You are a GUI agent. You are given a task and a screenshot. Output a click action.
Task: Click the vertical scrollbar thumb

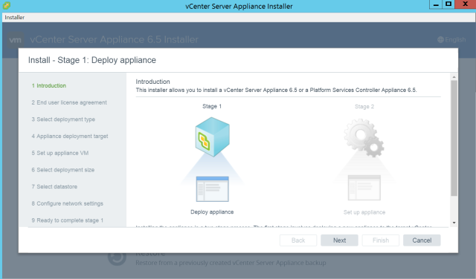(454, 138)
